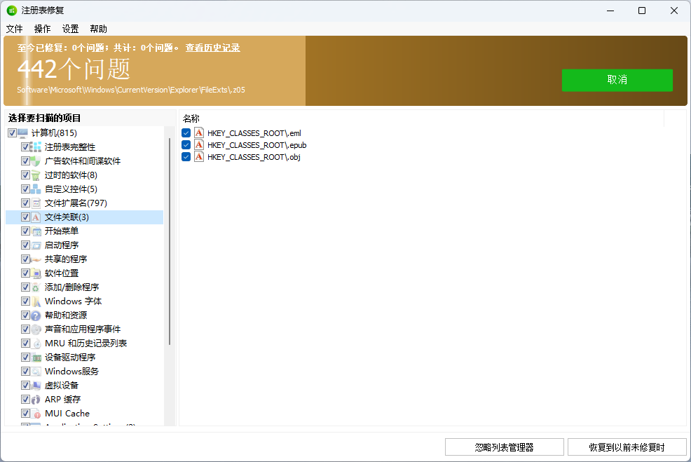Click the 启动程序 icon

36,245
